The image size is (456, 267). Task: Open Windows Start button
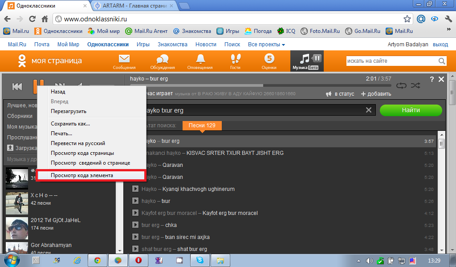coord(12,260)
